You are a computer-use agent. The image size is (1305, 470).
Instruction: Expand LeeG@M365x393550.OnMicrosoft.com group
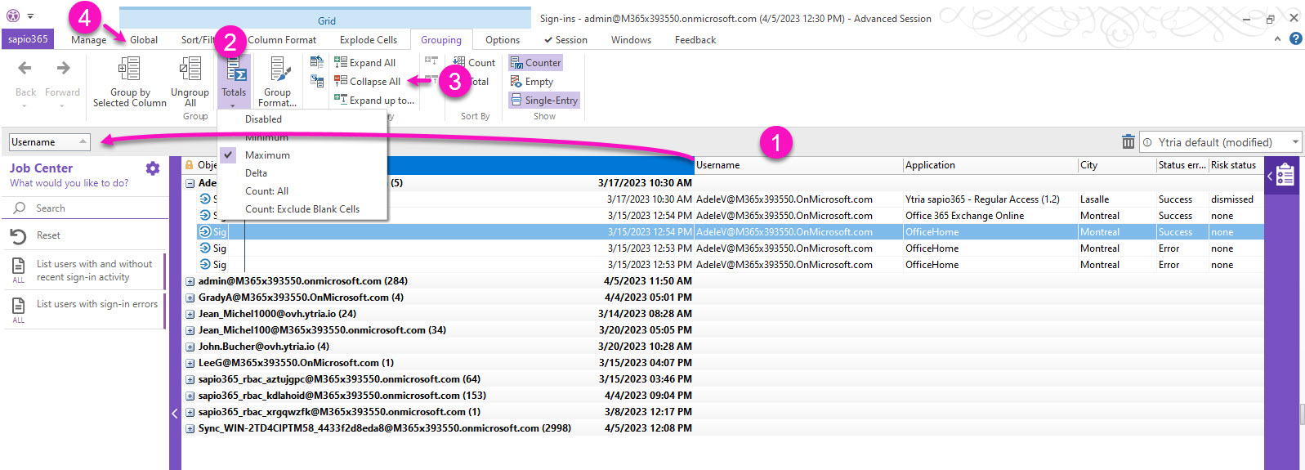tap(190, 363)
